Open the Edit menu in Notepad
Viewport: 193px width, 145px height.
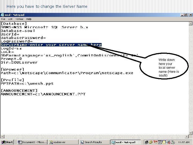coord(10,19)
